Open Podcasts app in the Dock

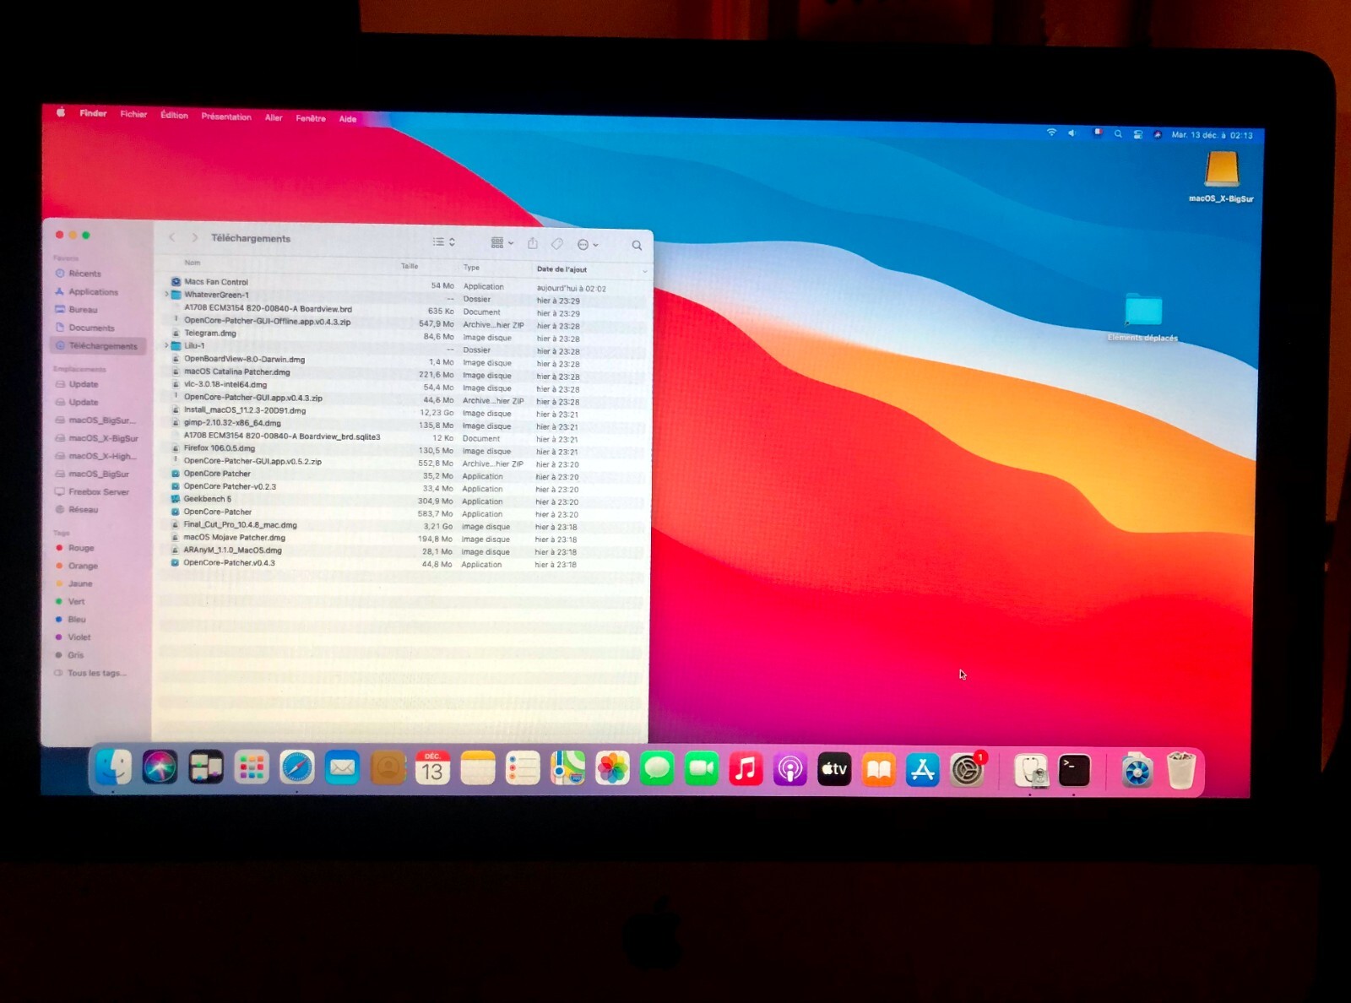coord(790,769)
